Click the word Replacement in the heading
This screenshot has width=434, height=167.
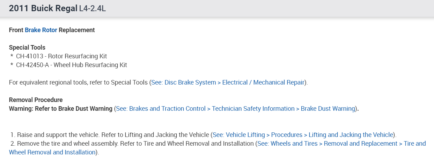pos(76,30)
